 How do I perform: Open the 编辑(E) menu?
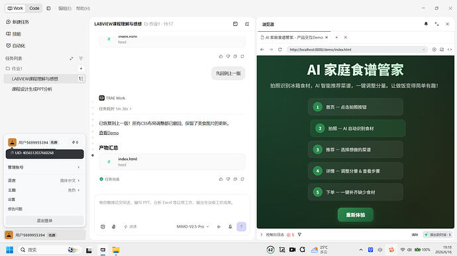pos(64,9)
